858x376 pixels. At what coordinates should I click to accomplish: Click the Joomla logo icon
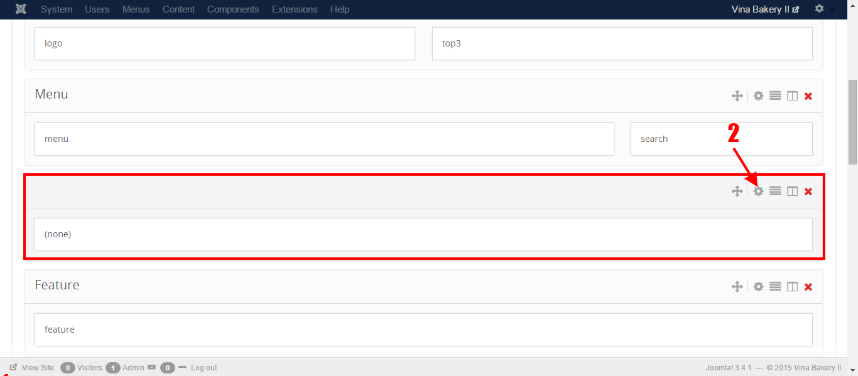point(21,9)
